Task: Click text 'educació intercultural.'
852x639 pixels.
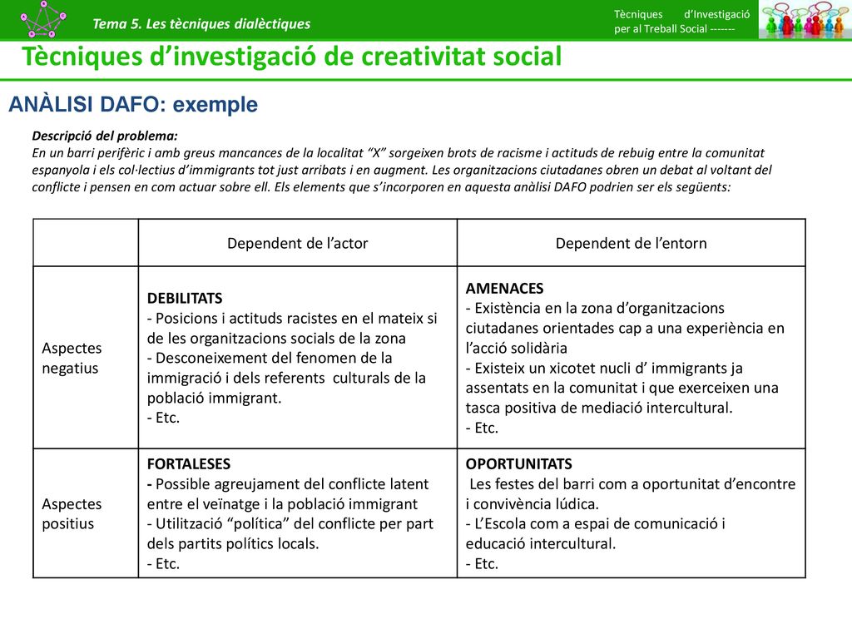Action: pos(541,544)
